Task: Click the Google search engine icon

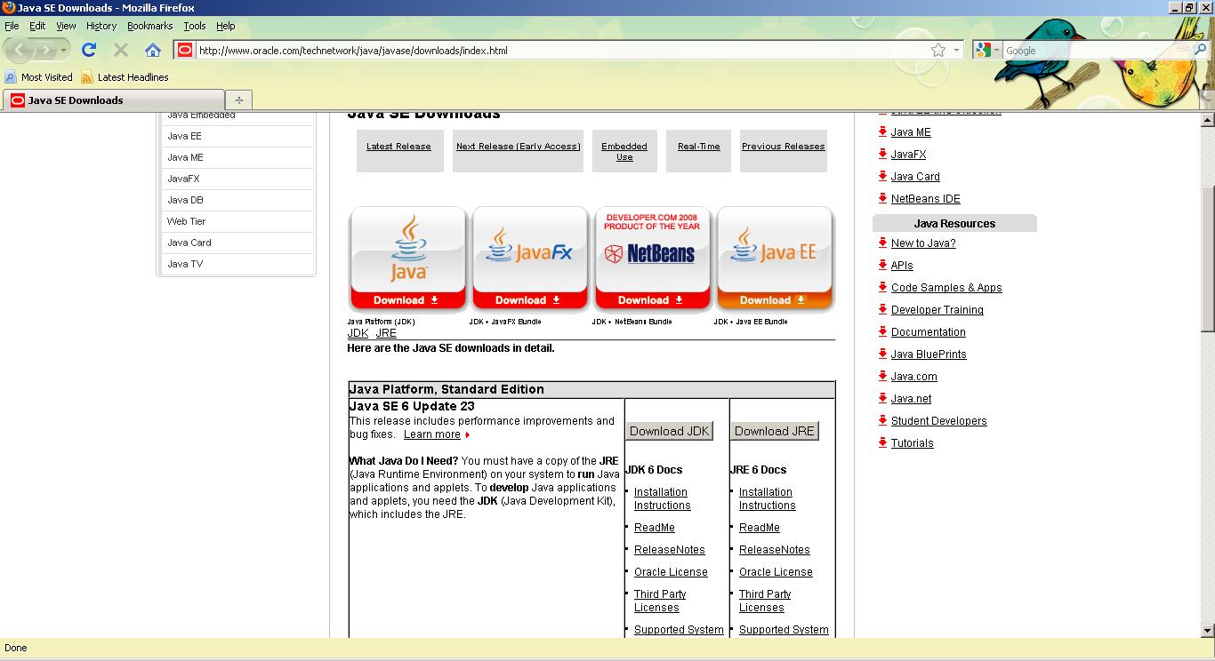Action: (983, 50)
